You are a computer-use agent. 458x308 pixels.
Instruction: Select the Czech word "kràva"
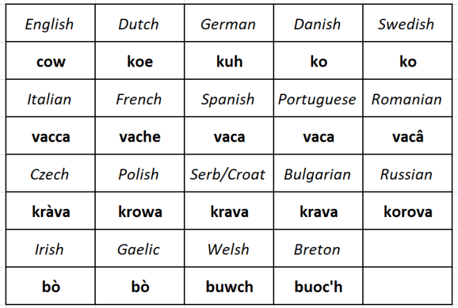[x=51, y=212]
